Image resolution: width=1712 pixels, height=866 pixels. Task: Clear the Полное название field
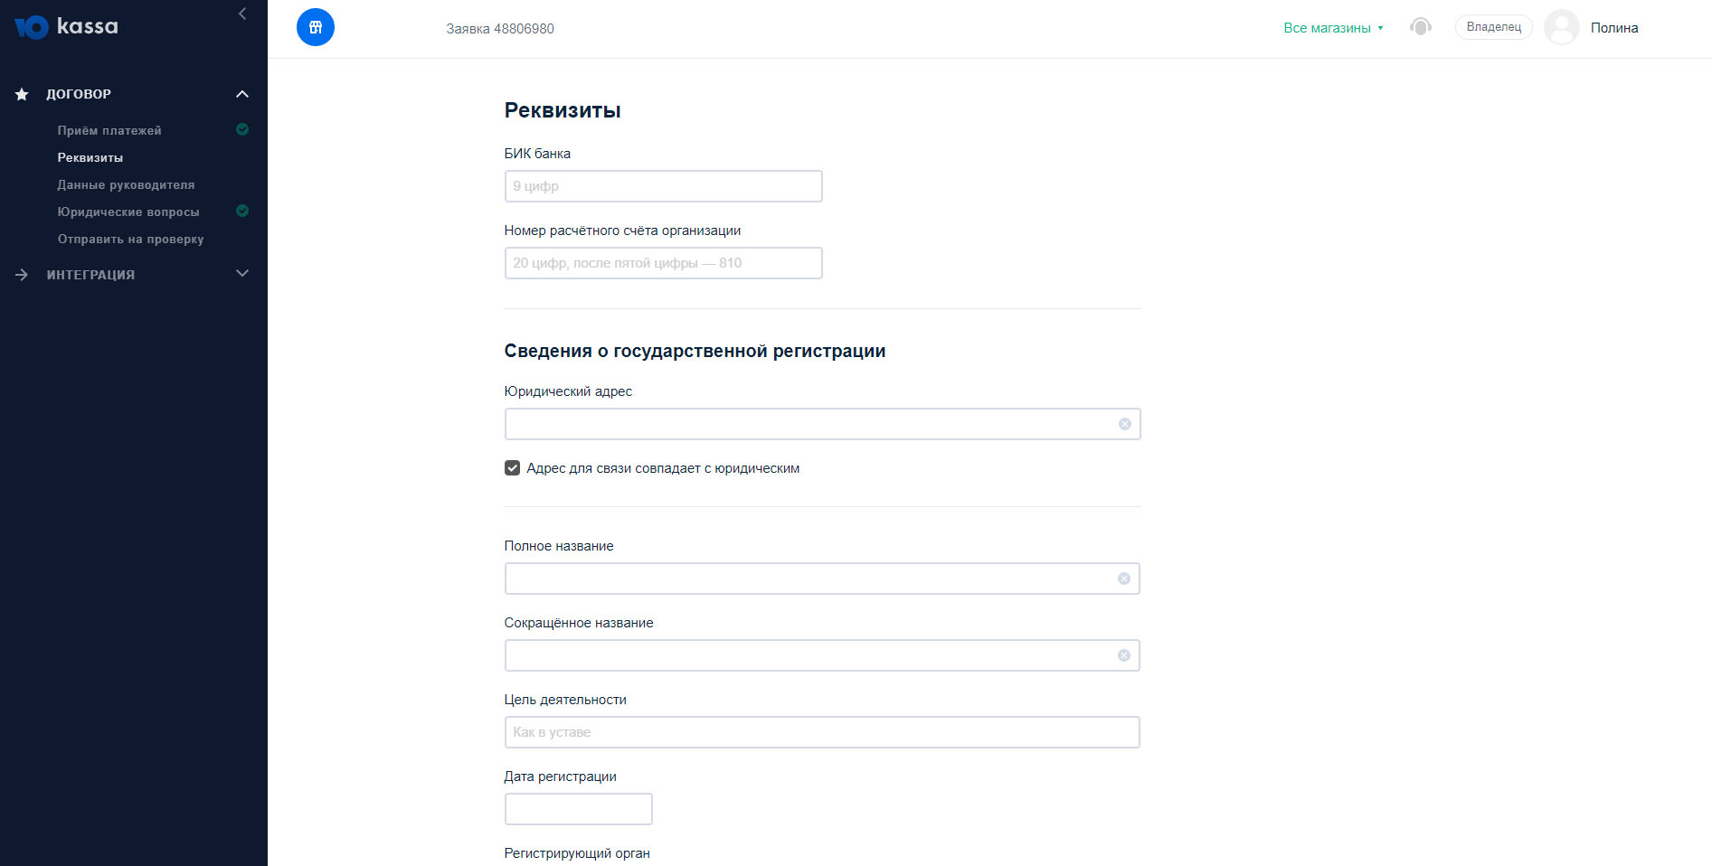click(1123, 579)
